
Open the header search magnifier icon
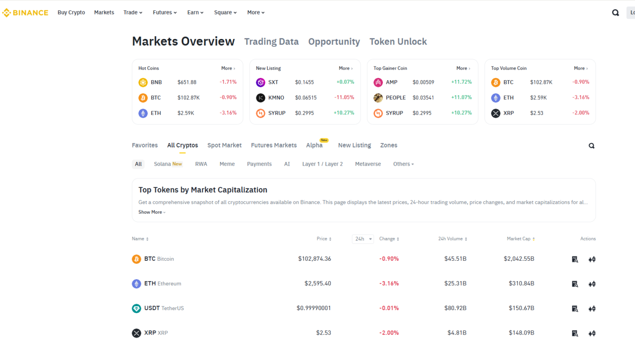[x=615, y=13]
